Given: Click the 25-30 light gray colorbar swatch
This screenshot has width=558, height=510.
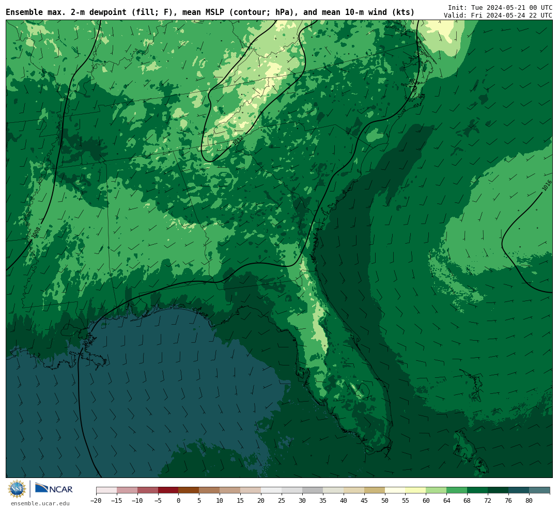Looking at the screenshot, I should click(x=292, y=490).
